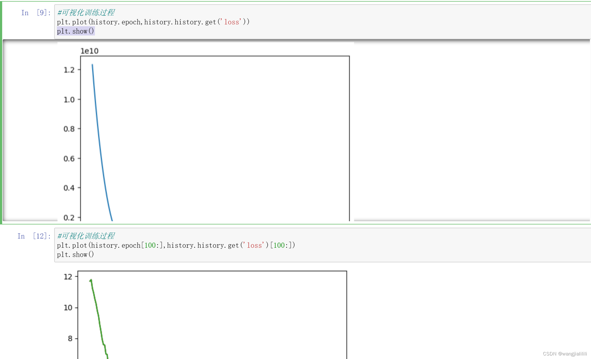Click the 1.2 tick label on the first plot
591x359 pixels.
[69, 70]
